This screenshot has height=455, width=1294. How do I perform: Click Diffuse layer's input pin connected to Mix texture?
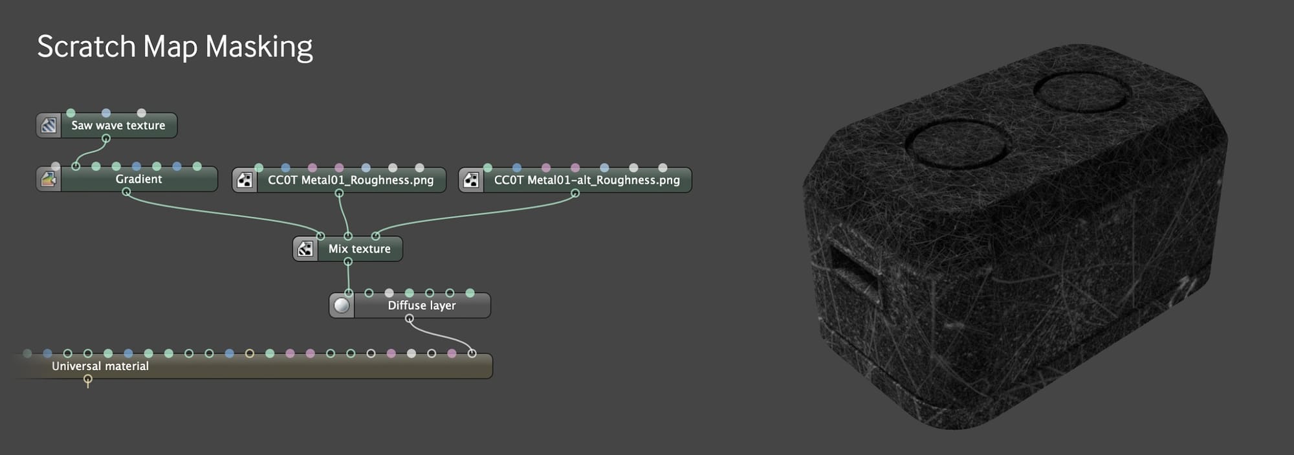pos(349,293)
